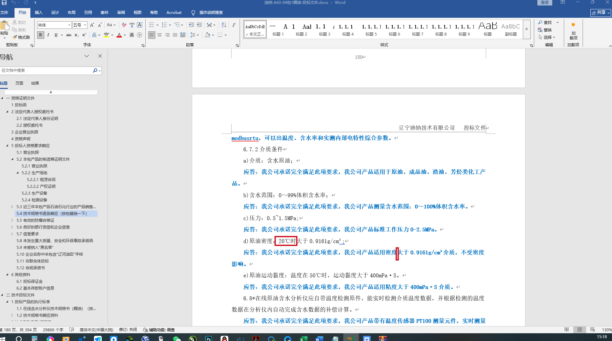This screenshot has height=341, width=612.
Task: Increase font size with grow-font icon
Action: point(92,25)
